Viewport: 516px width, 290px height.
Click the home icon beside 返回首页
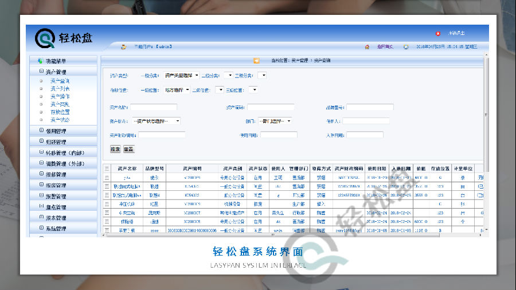tap(367, 47)
